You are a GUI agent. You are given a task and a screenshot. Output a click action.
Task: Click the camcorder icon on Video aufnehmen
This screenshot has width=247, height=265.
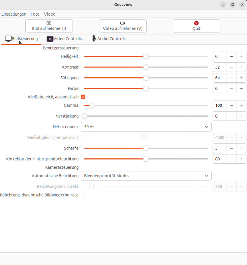[123, 23]
